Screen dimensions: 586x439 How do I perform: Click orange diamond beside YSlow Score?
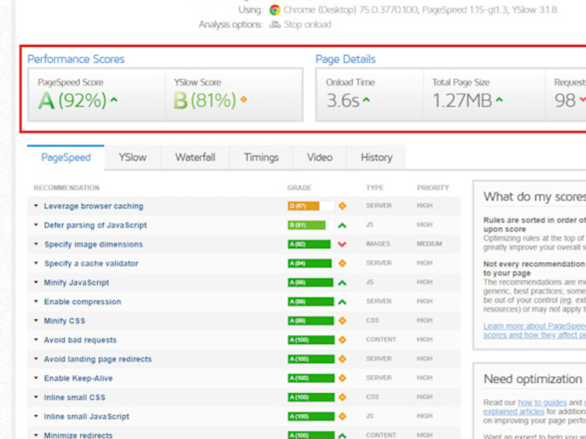pos(244,100)
